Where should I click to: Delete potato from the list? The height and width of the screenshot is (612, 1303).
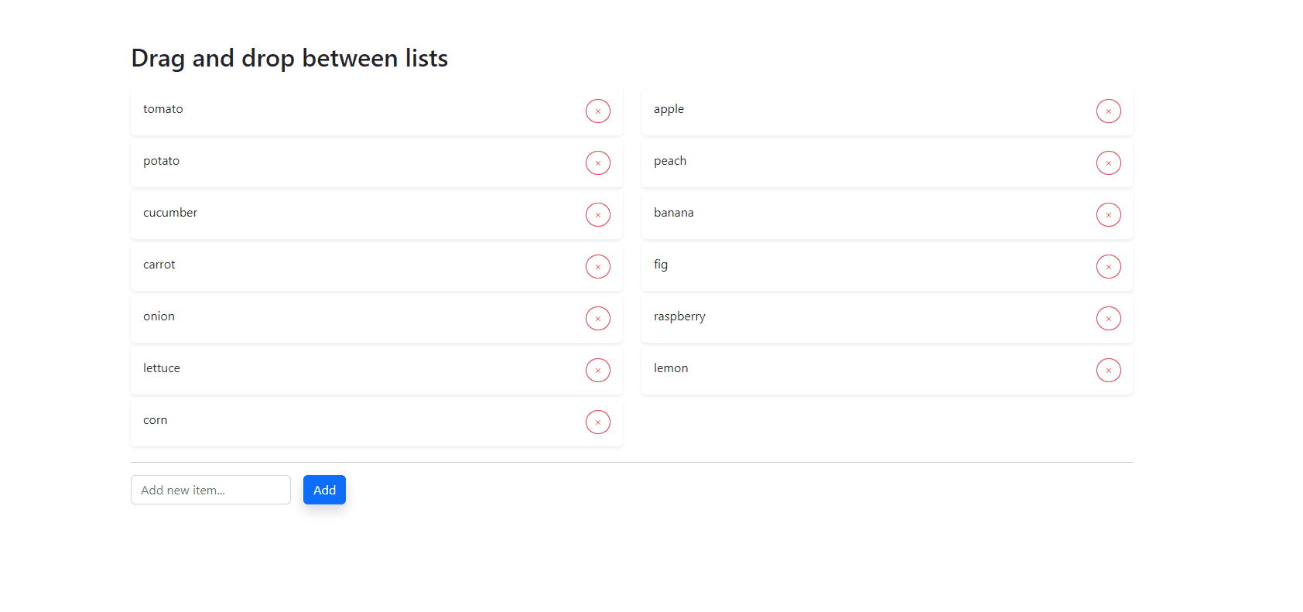point(597,163)
